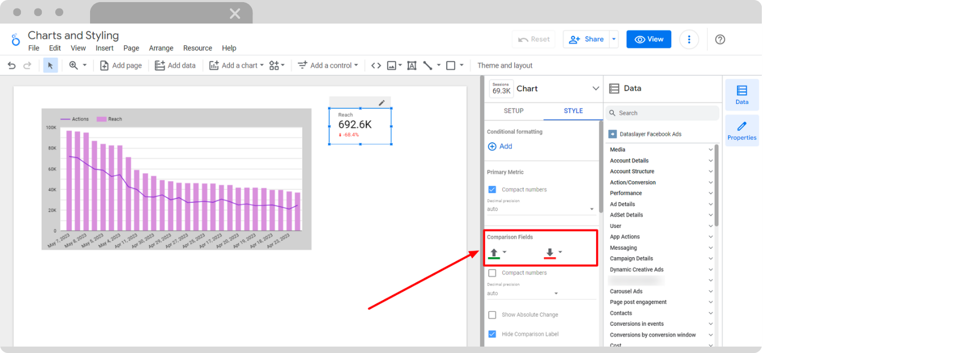Enable Show Absolute Change checkbox
Viewport: 965px width, 353px height.
(x=492, y=315)
